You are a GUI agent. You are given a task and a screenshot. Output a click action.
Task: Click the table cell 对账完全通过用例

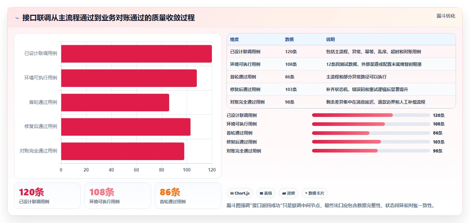(247, 102)
